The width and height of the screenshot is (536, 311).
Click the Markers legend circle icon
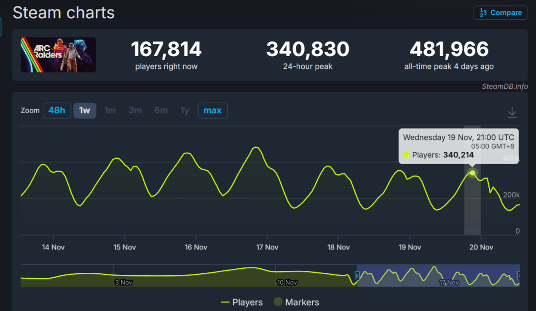278,302
